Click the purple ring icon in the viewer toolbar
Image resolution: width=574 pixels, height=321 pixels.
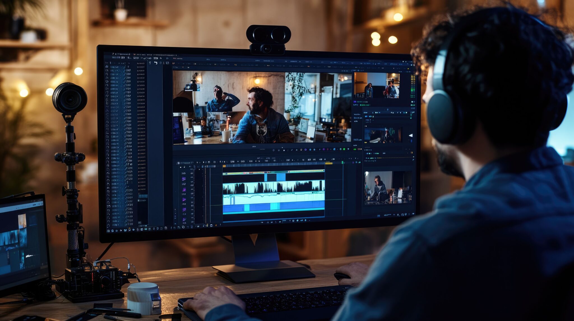tap(324, 149)
